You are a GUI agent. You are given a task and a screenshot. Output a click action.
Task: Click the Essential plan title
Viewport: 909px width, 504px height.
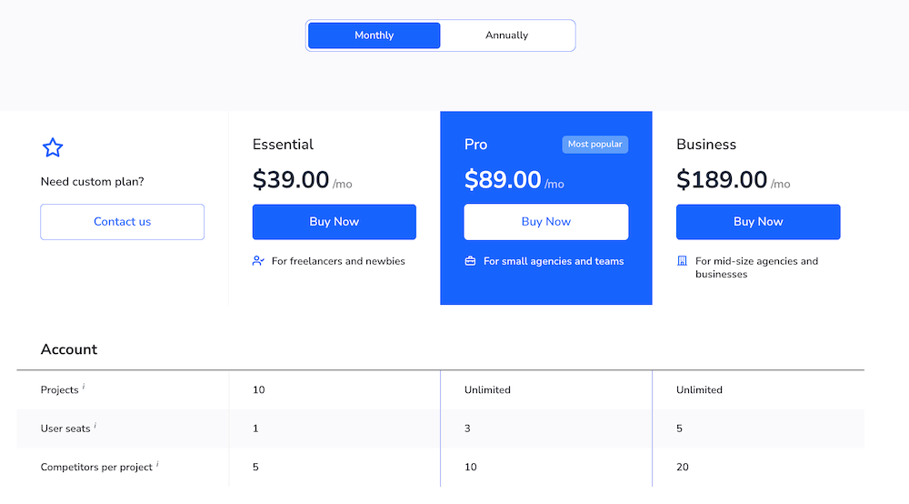tap(283, 145)
